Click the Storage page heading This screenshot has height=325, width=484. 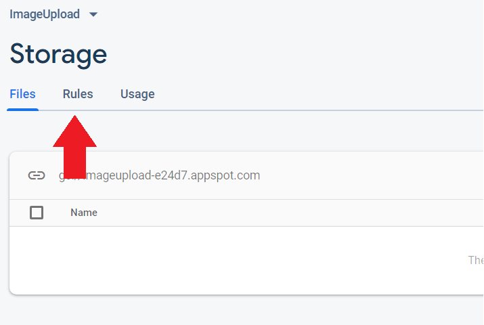click(58, 54)
